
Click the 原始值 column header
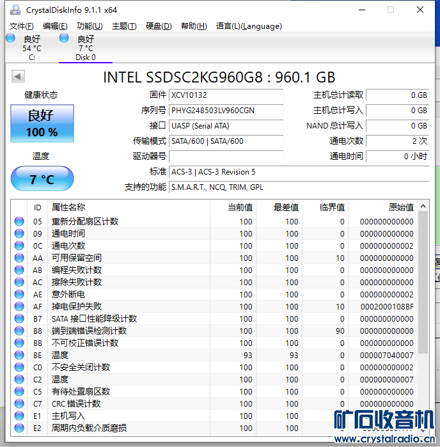[x=400, y=207]
